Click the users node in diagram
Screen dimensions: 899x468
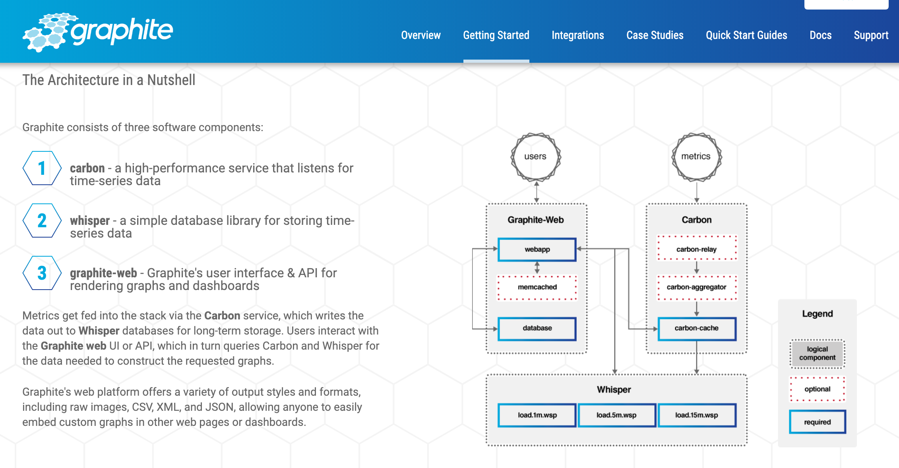pyautogui.click(x=536, y=157)
